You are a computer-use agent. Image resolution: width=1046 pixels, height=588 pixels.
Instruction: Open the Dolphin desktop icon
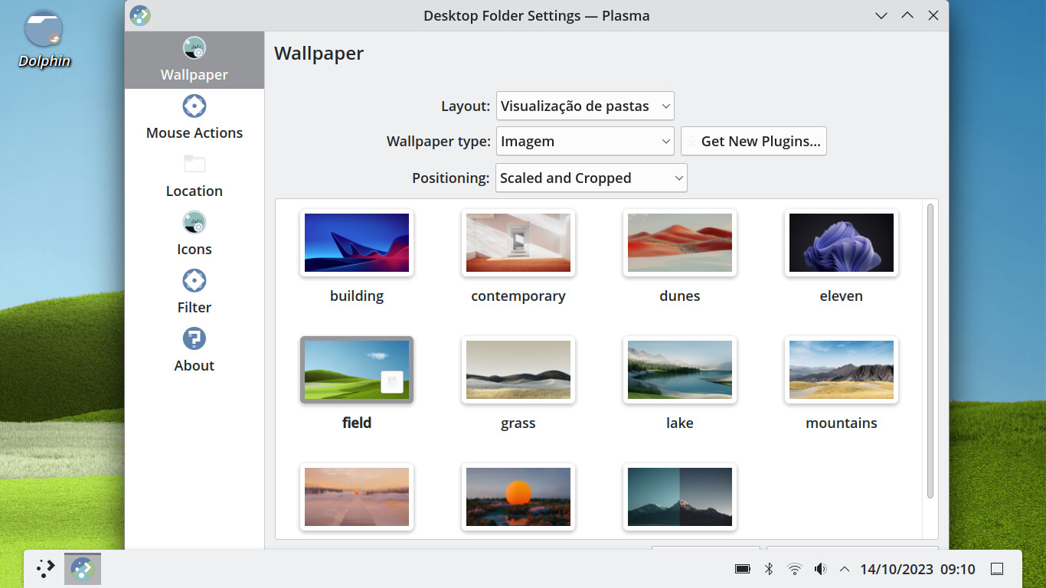[44, 40]
